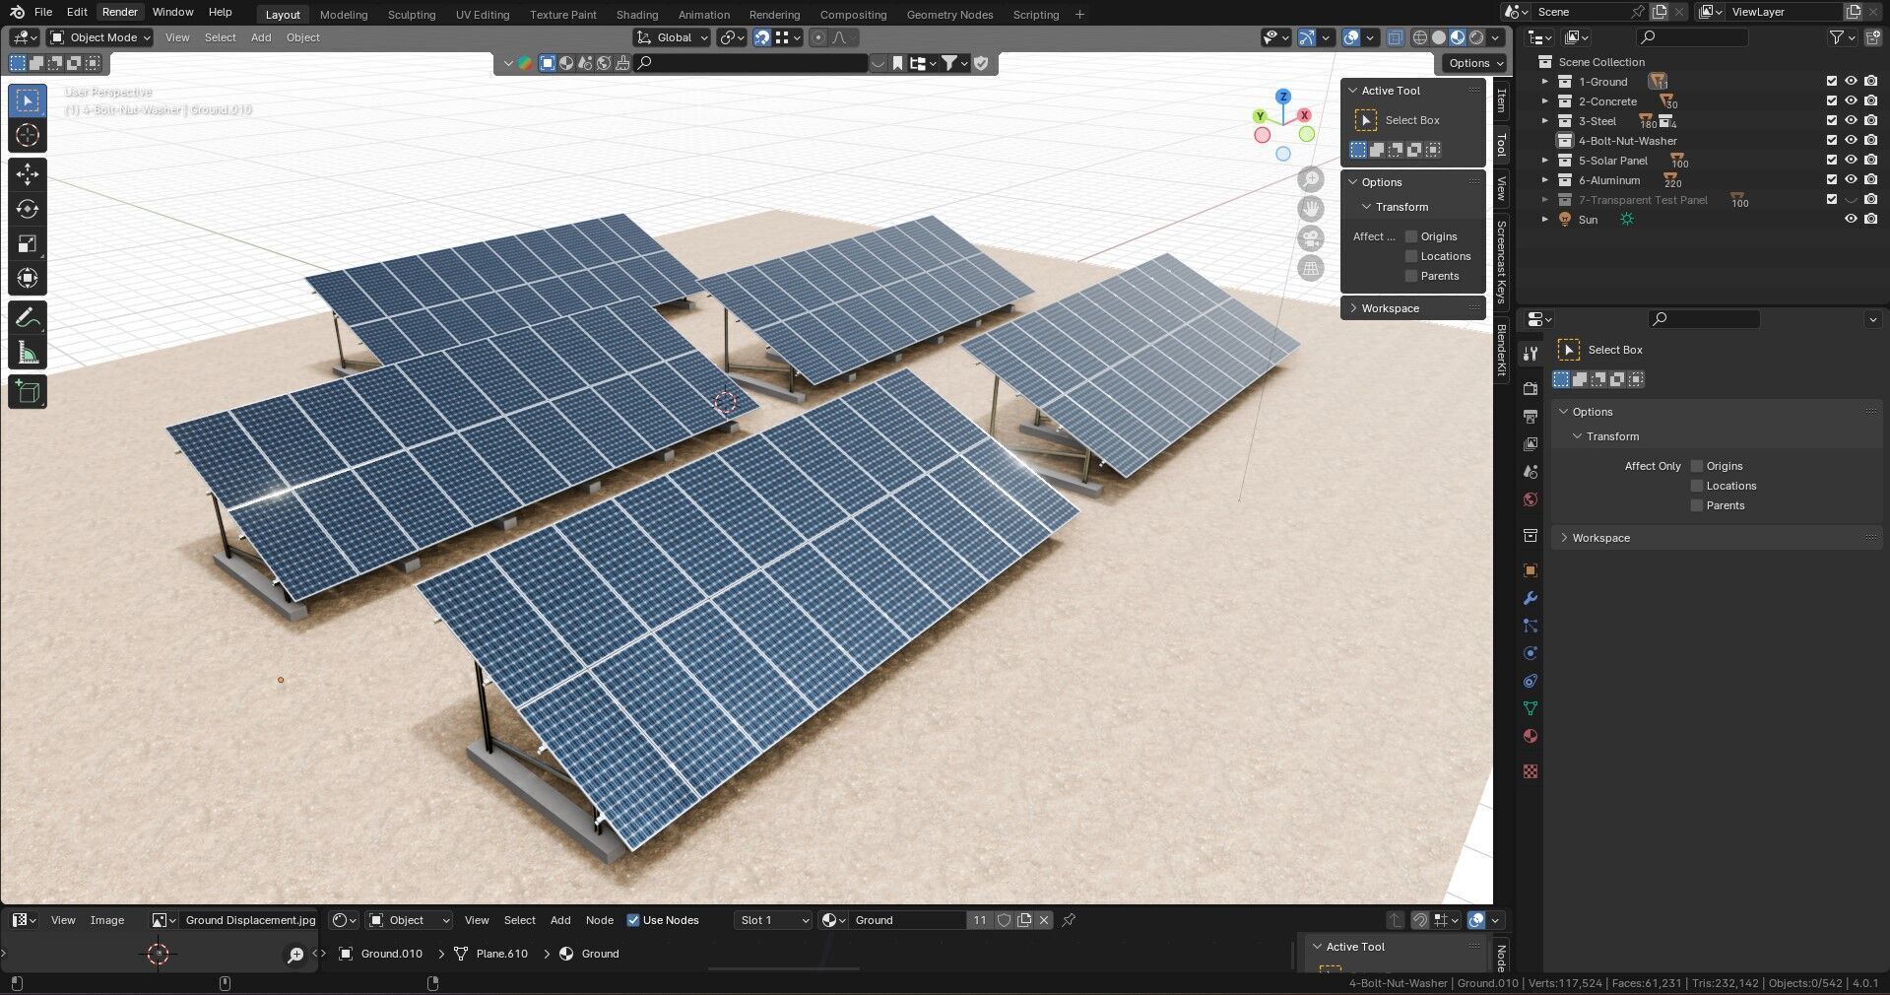
Task: Open the View Layer properties tab
Action: pyautogui.click(x=1530, y=444)
